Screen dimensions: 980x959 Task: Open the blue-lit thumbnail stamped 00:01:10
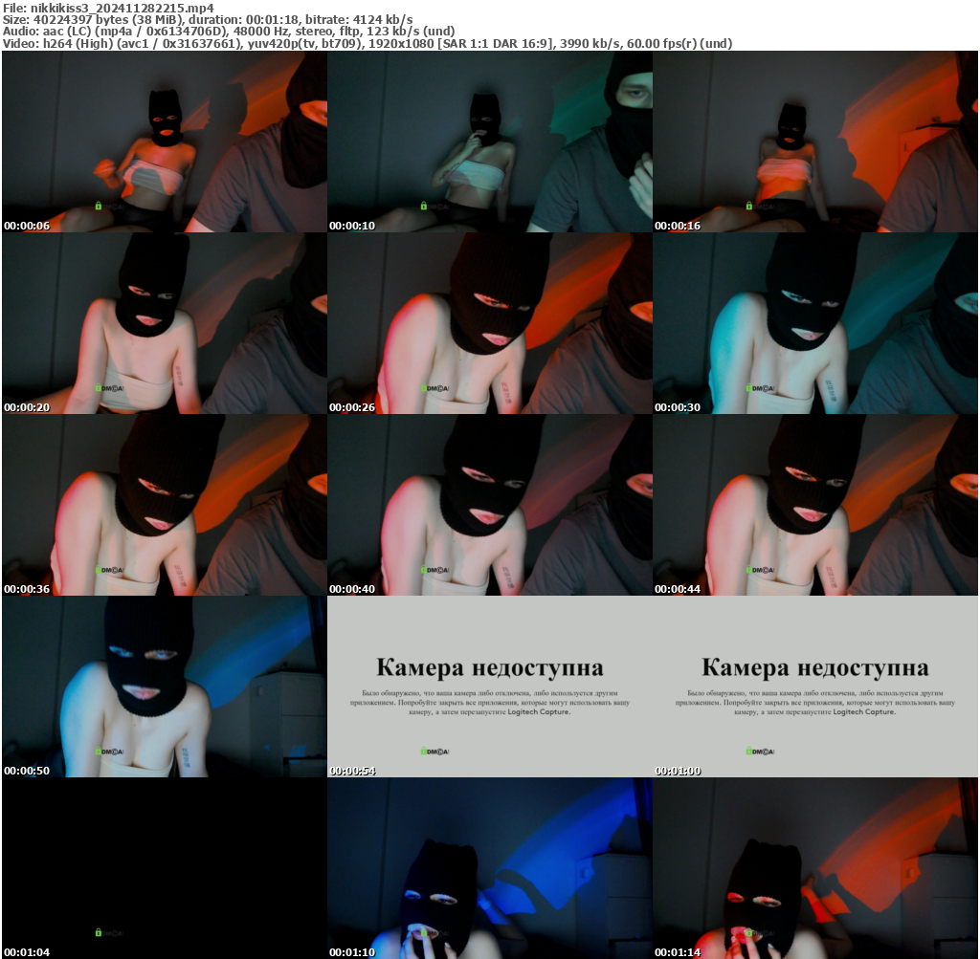(490, 868)
